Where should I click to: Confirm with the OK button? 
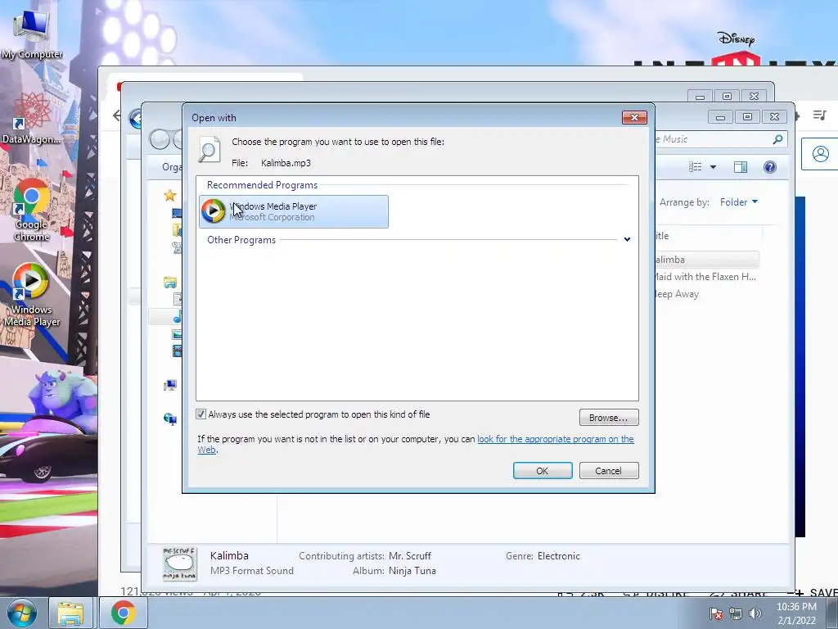543,471
